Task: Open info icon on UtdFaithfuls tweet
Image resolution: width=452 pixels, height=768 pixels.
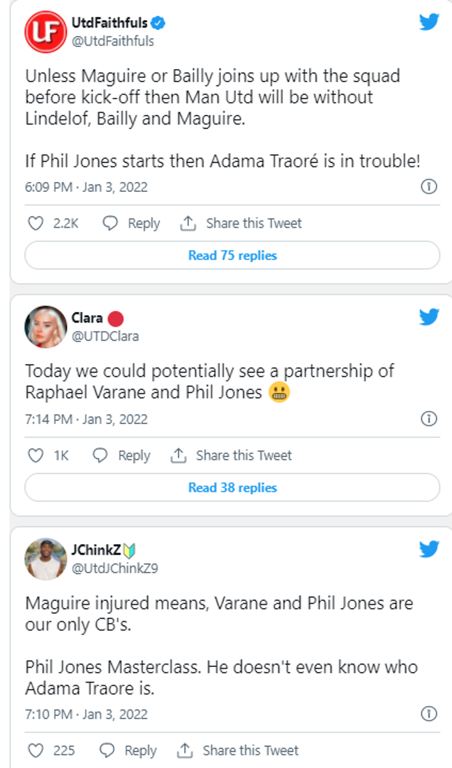Action: tap(429, 187)
